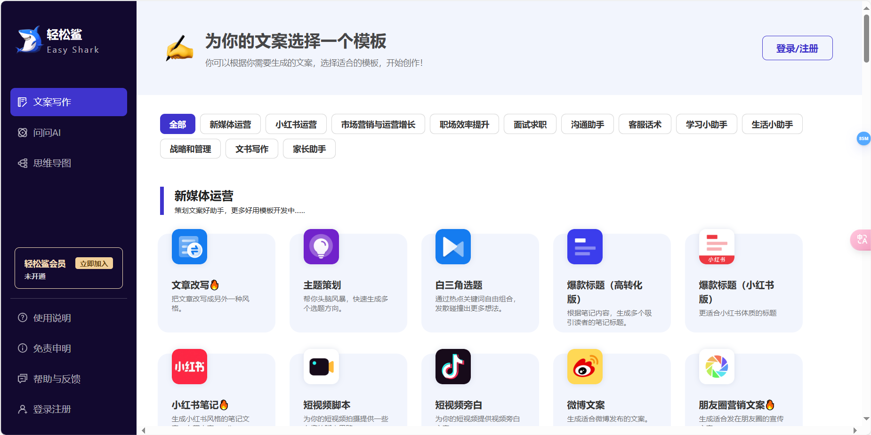Switch to the 小红书运营 category
The width and height of the screenshot is (871, 435).
point(296,124)
